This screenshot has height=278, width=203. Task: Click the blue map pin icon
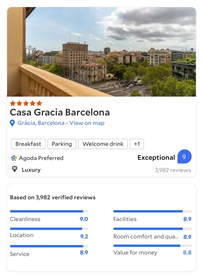pos(12,123)
